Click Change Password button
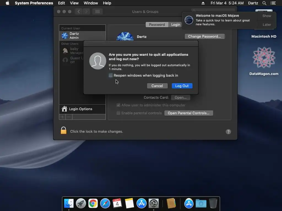 click(205, 37)
